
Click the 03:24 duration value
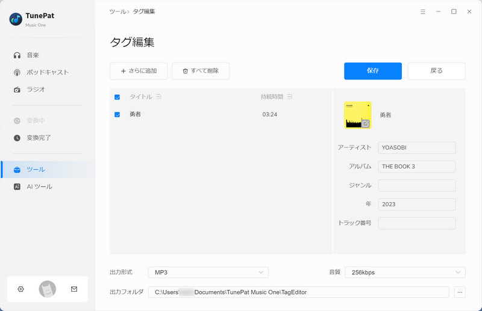coord(269,114)
